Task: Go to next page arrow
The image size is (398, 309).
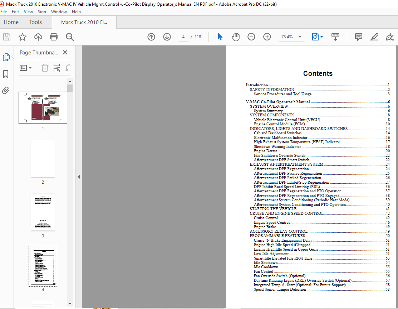Action: [167, 37]
